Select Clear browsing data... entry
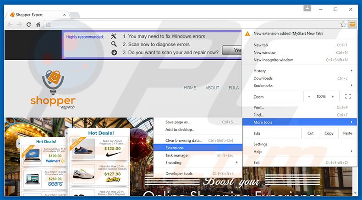This screenshot has height=200, width=362. click(x=198, y=140)
